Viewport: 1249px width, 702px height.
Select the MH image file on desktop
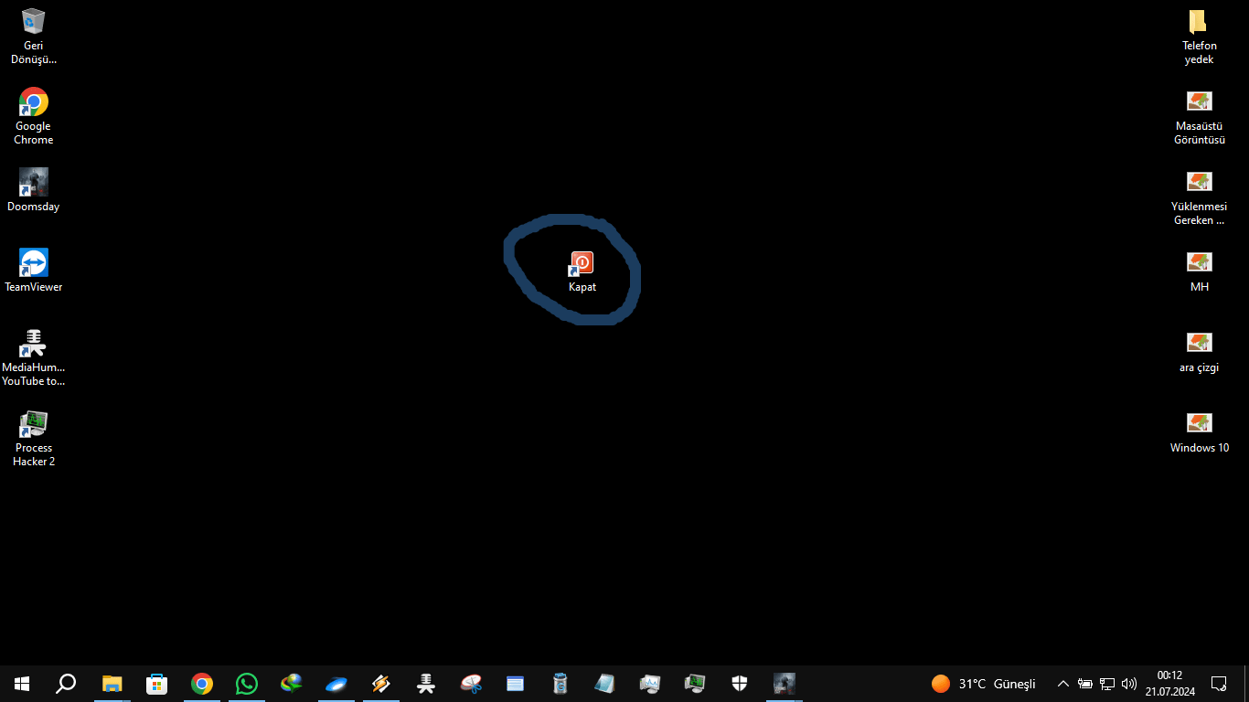[x=1200, y=271]
